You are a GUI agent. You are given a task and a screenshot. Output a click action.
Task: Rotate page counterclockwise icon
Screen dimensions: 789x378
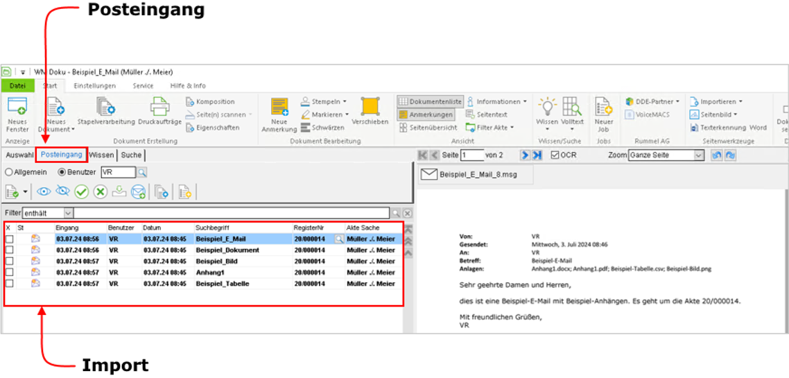718,155
